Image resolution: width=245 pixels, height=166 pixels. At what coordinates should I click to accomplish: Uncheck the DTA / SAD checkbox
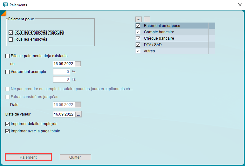[138, 45]
